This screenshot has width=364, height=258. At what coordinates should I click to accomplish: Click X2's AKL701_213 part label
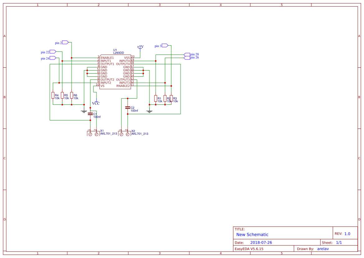(x=140, y=134)
